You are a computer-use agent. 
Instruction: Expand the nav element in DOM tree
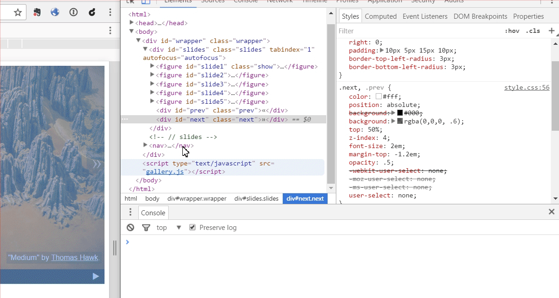[146, 145]
